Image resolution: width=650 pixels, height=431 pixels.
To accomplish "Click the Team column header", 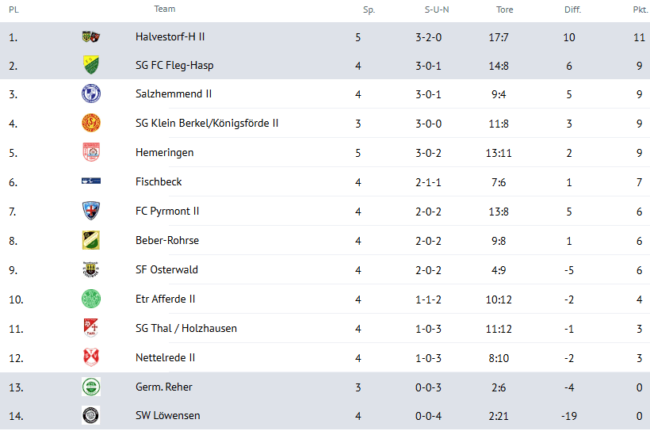I will [165, 9].
